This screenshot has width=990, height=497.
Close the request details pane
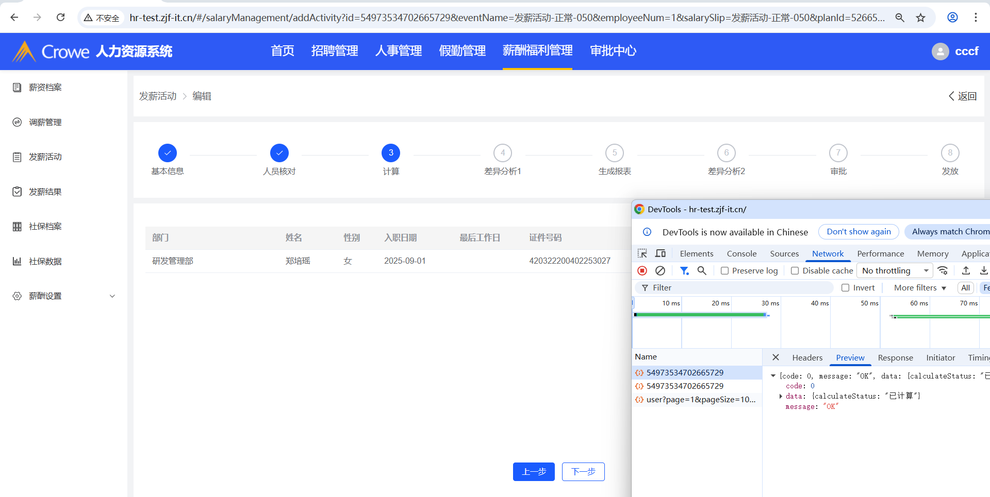[x=775, y=357]
